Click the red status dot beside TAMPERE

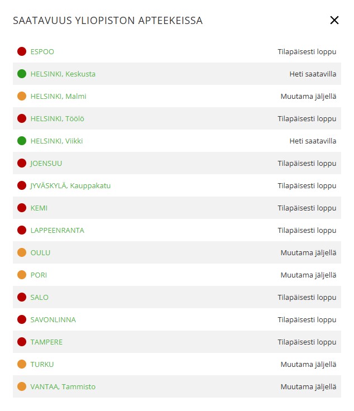coord(22,342)
